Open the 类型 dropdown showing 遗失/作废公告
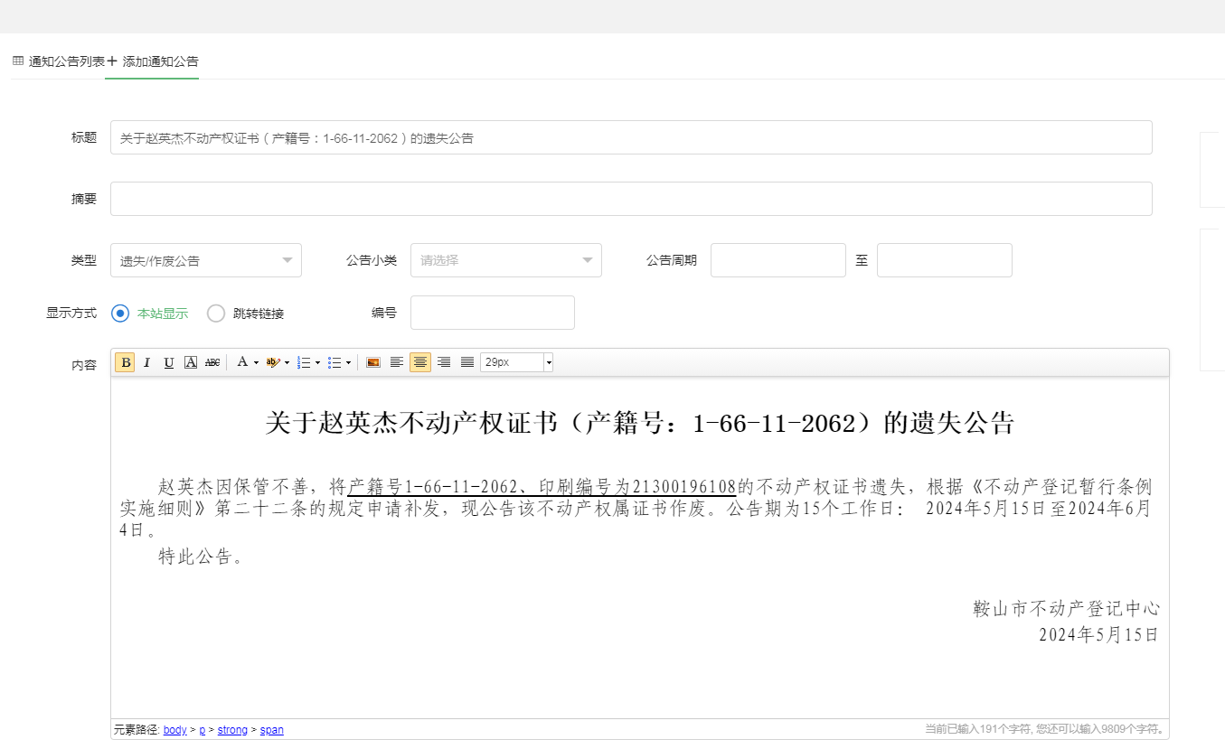 click(206, 260)
